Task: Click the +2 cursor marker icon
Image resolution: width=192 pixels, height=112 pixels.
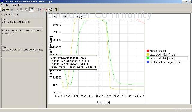Action: (x=46, y=9)
